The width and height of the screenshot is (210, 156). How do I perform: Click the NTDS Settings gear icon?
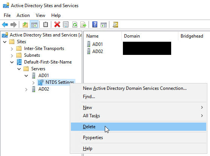[41, 82]
